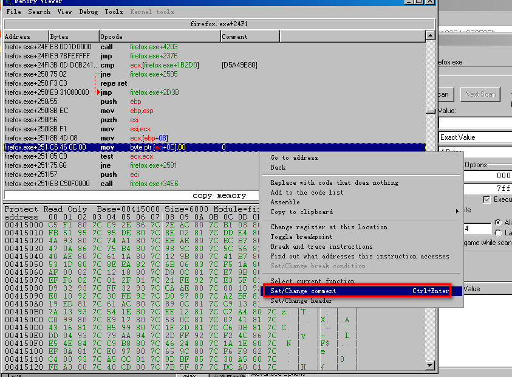Select Toggle breakpoint in context menu
The height and width of the screenshot is (377, 512).
coord(301,237)
